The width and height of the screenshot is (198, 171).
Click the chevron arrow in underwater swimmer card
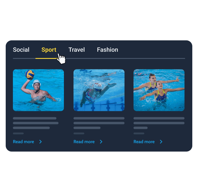101,142
